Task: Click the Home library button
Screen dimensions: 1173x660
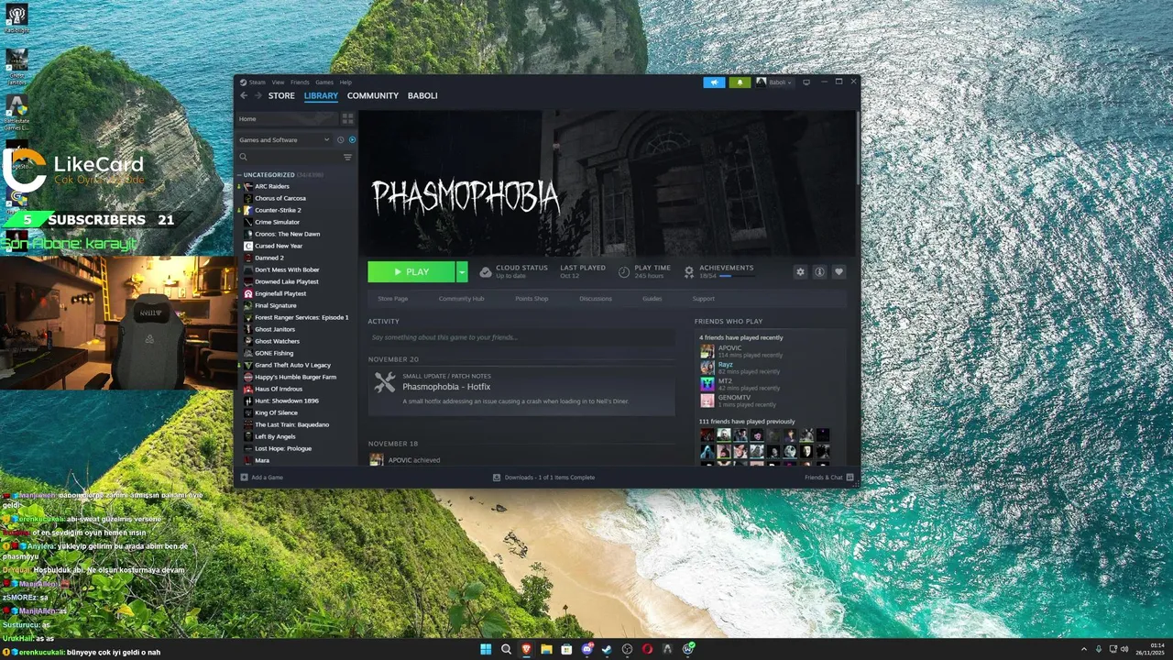Action: [x=288, y=118]
